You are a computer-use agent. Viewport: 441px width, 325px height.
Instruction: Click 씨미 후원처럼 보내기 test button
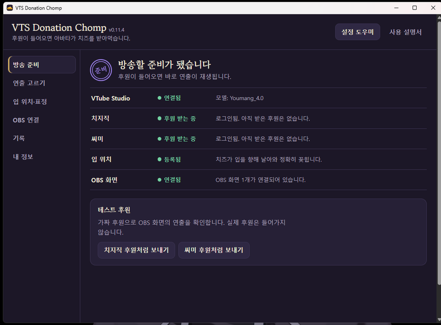(214, 250)
